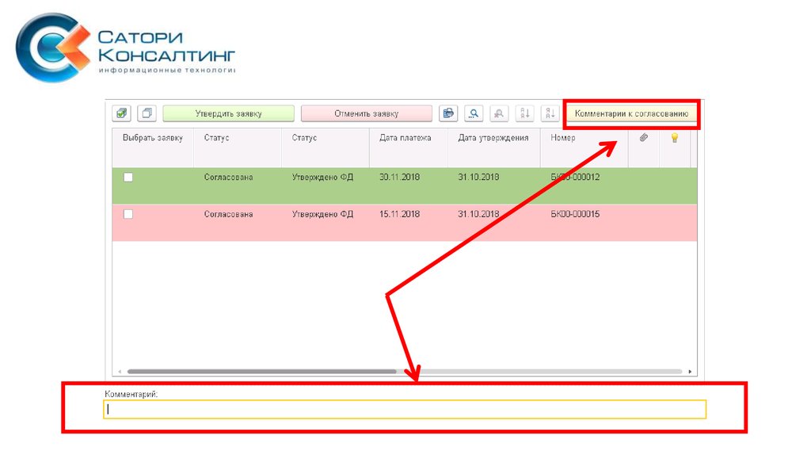Click the cancel search icon
Image resolution: width=811 pixels, height=455 pixels.
[499, 113]
